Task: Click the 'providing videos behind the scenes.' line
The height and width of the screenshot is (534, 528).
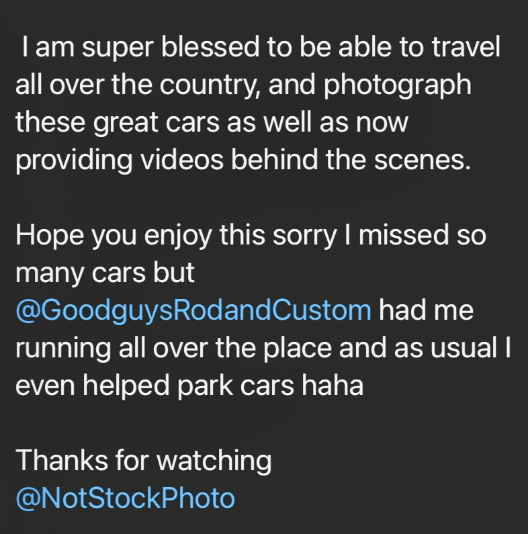Action: tap(243, 160)
